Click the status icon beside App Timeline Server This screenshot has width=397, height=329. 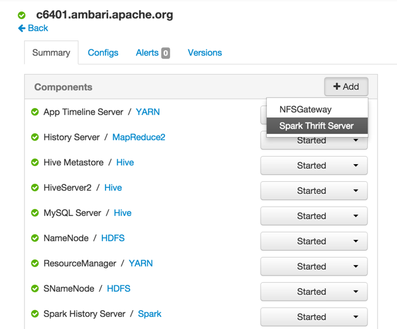(x=35, y=112)
